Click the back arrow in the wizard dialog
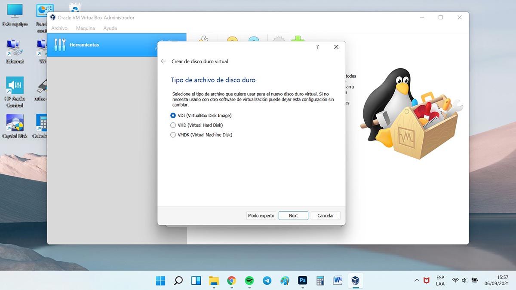This screenshot has width=516, height=290. [x=163, y=61]
